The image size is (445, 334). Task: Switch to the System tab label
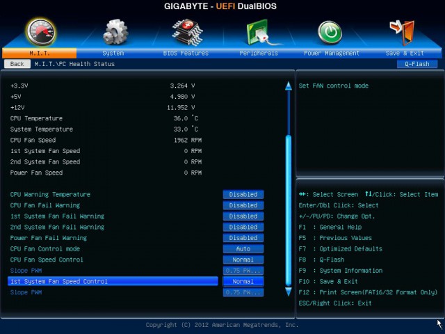tap(113, 54)
